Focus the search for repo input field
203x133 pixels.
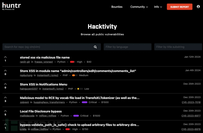pyautogui.click(x=47, y=47)
